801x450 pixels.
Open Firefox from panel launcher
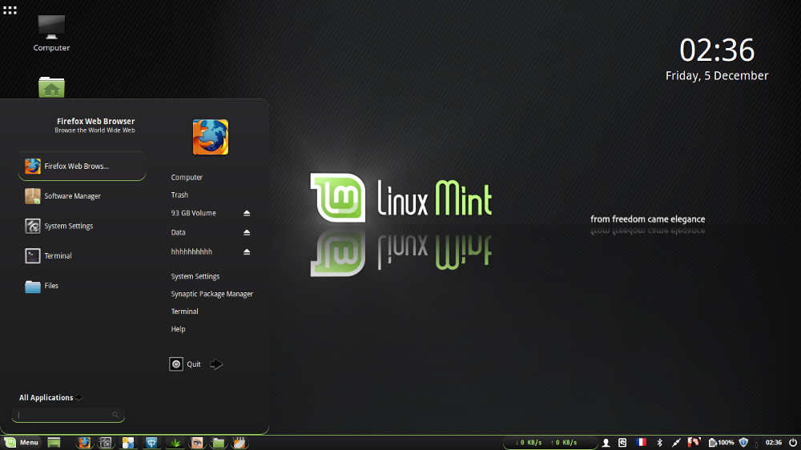(84, 442)
